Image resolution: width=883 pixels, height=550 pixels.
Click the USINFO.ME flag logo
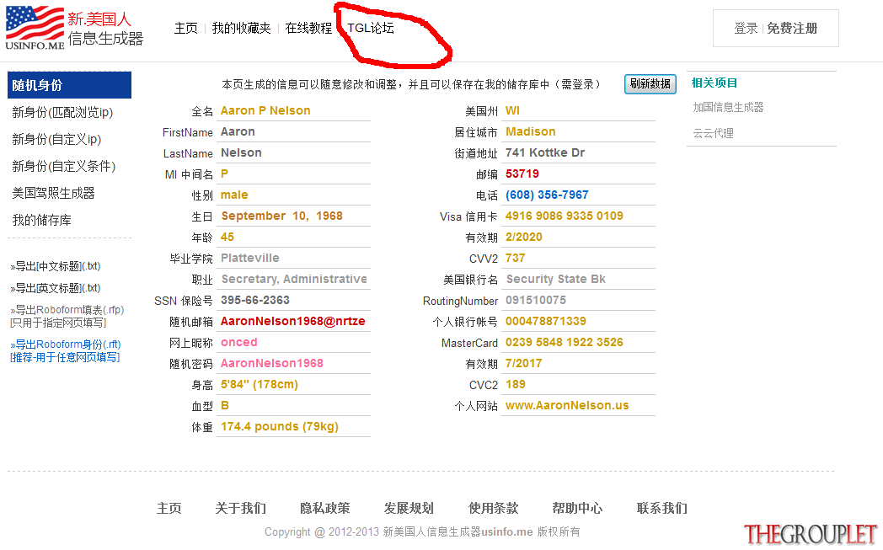pos(35,28)
